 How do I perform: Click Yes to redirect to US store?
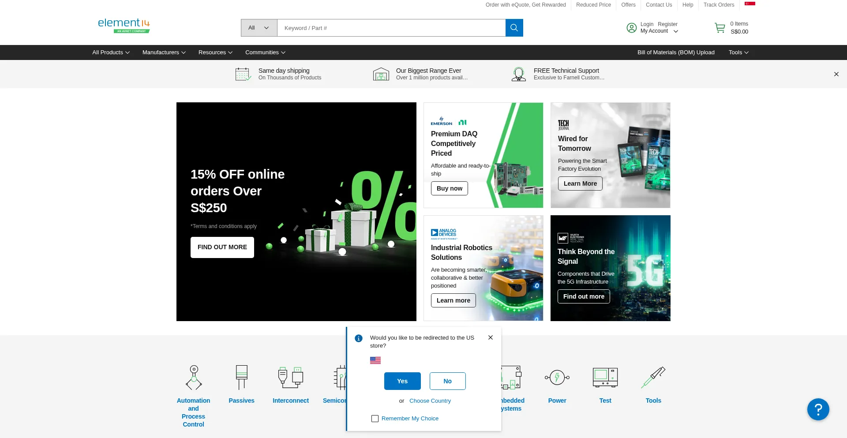[x=402, y=381]
